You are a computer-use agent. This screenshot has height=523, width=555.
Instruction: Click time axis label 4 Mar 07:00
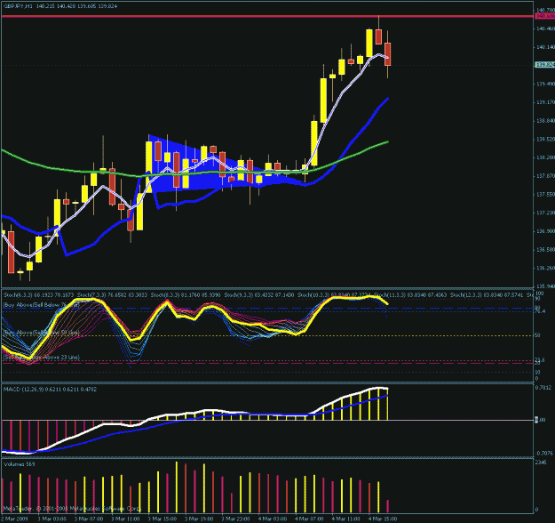coord(309,519)
